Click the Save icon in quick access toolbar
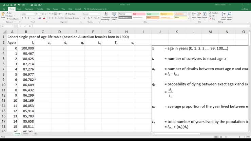The image size is (251, 141). (3, 5)
